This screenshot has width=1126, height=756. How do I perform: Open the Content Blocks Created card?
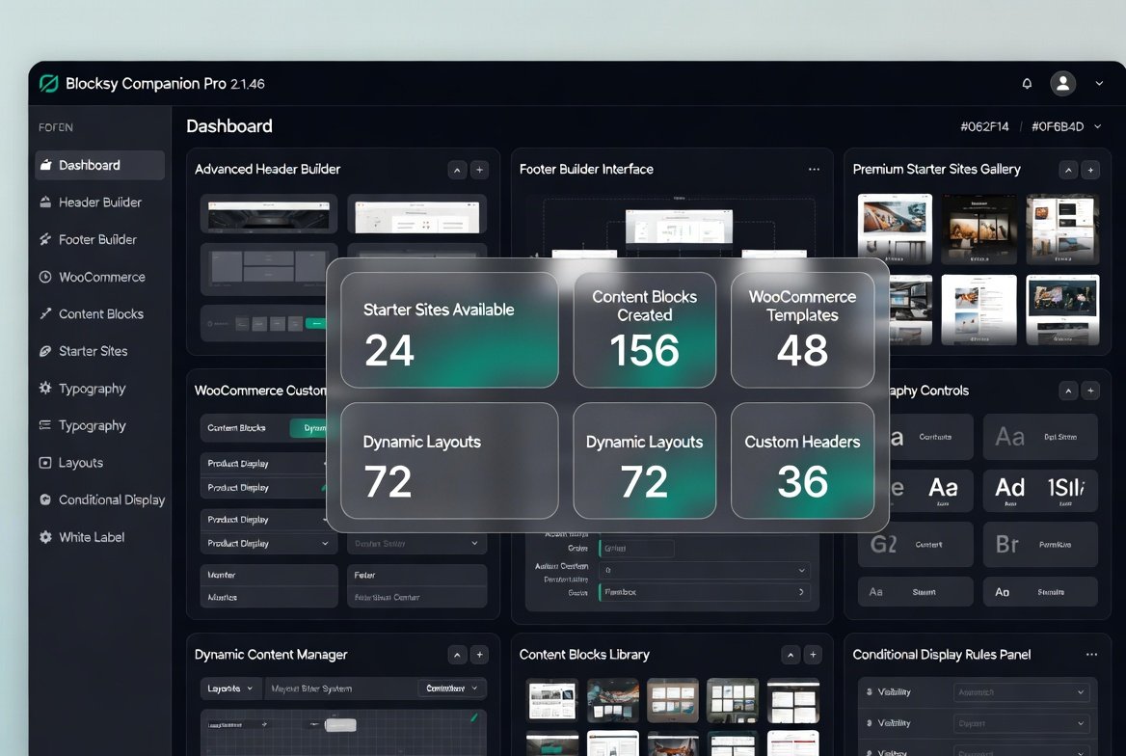tap(644, 330)
